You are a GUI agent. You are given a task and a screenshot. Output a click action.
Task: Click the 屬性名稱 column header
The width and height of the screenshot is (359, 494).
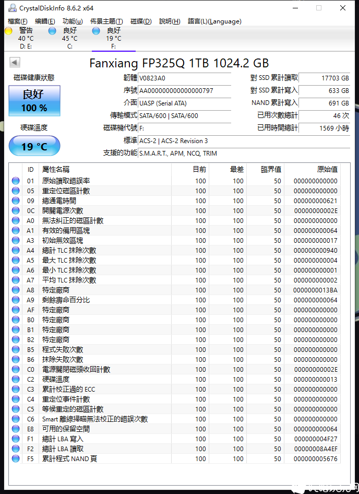[105, 170]
